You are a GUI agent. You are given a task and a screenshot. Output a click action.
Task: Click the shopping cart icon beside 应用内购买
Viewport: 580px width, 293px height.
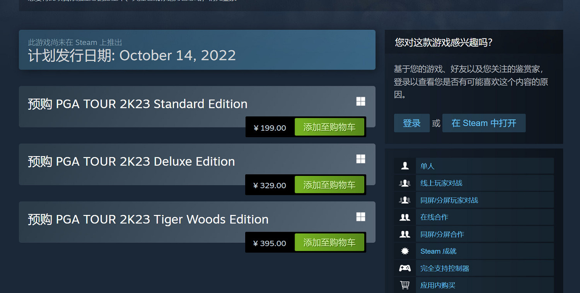pos(404,285)
